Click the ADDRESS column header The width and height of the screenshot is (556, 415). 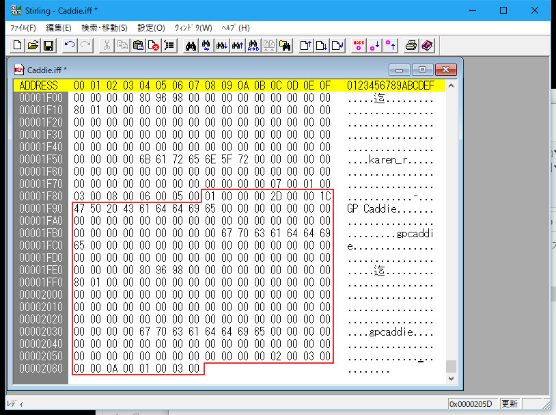(x=38, y=85)
